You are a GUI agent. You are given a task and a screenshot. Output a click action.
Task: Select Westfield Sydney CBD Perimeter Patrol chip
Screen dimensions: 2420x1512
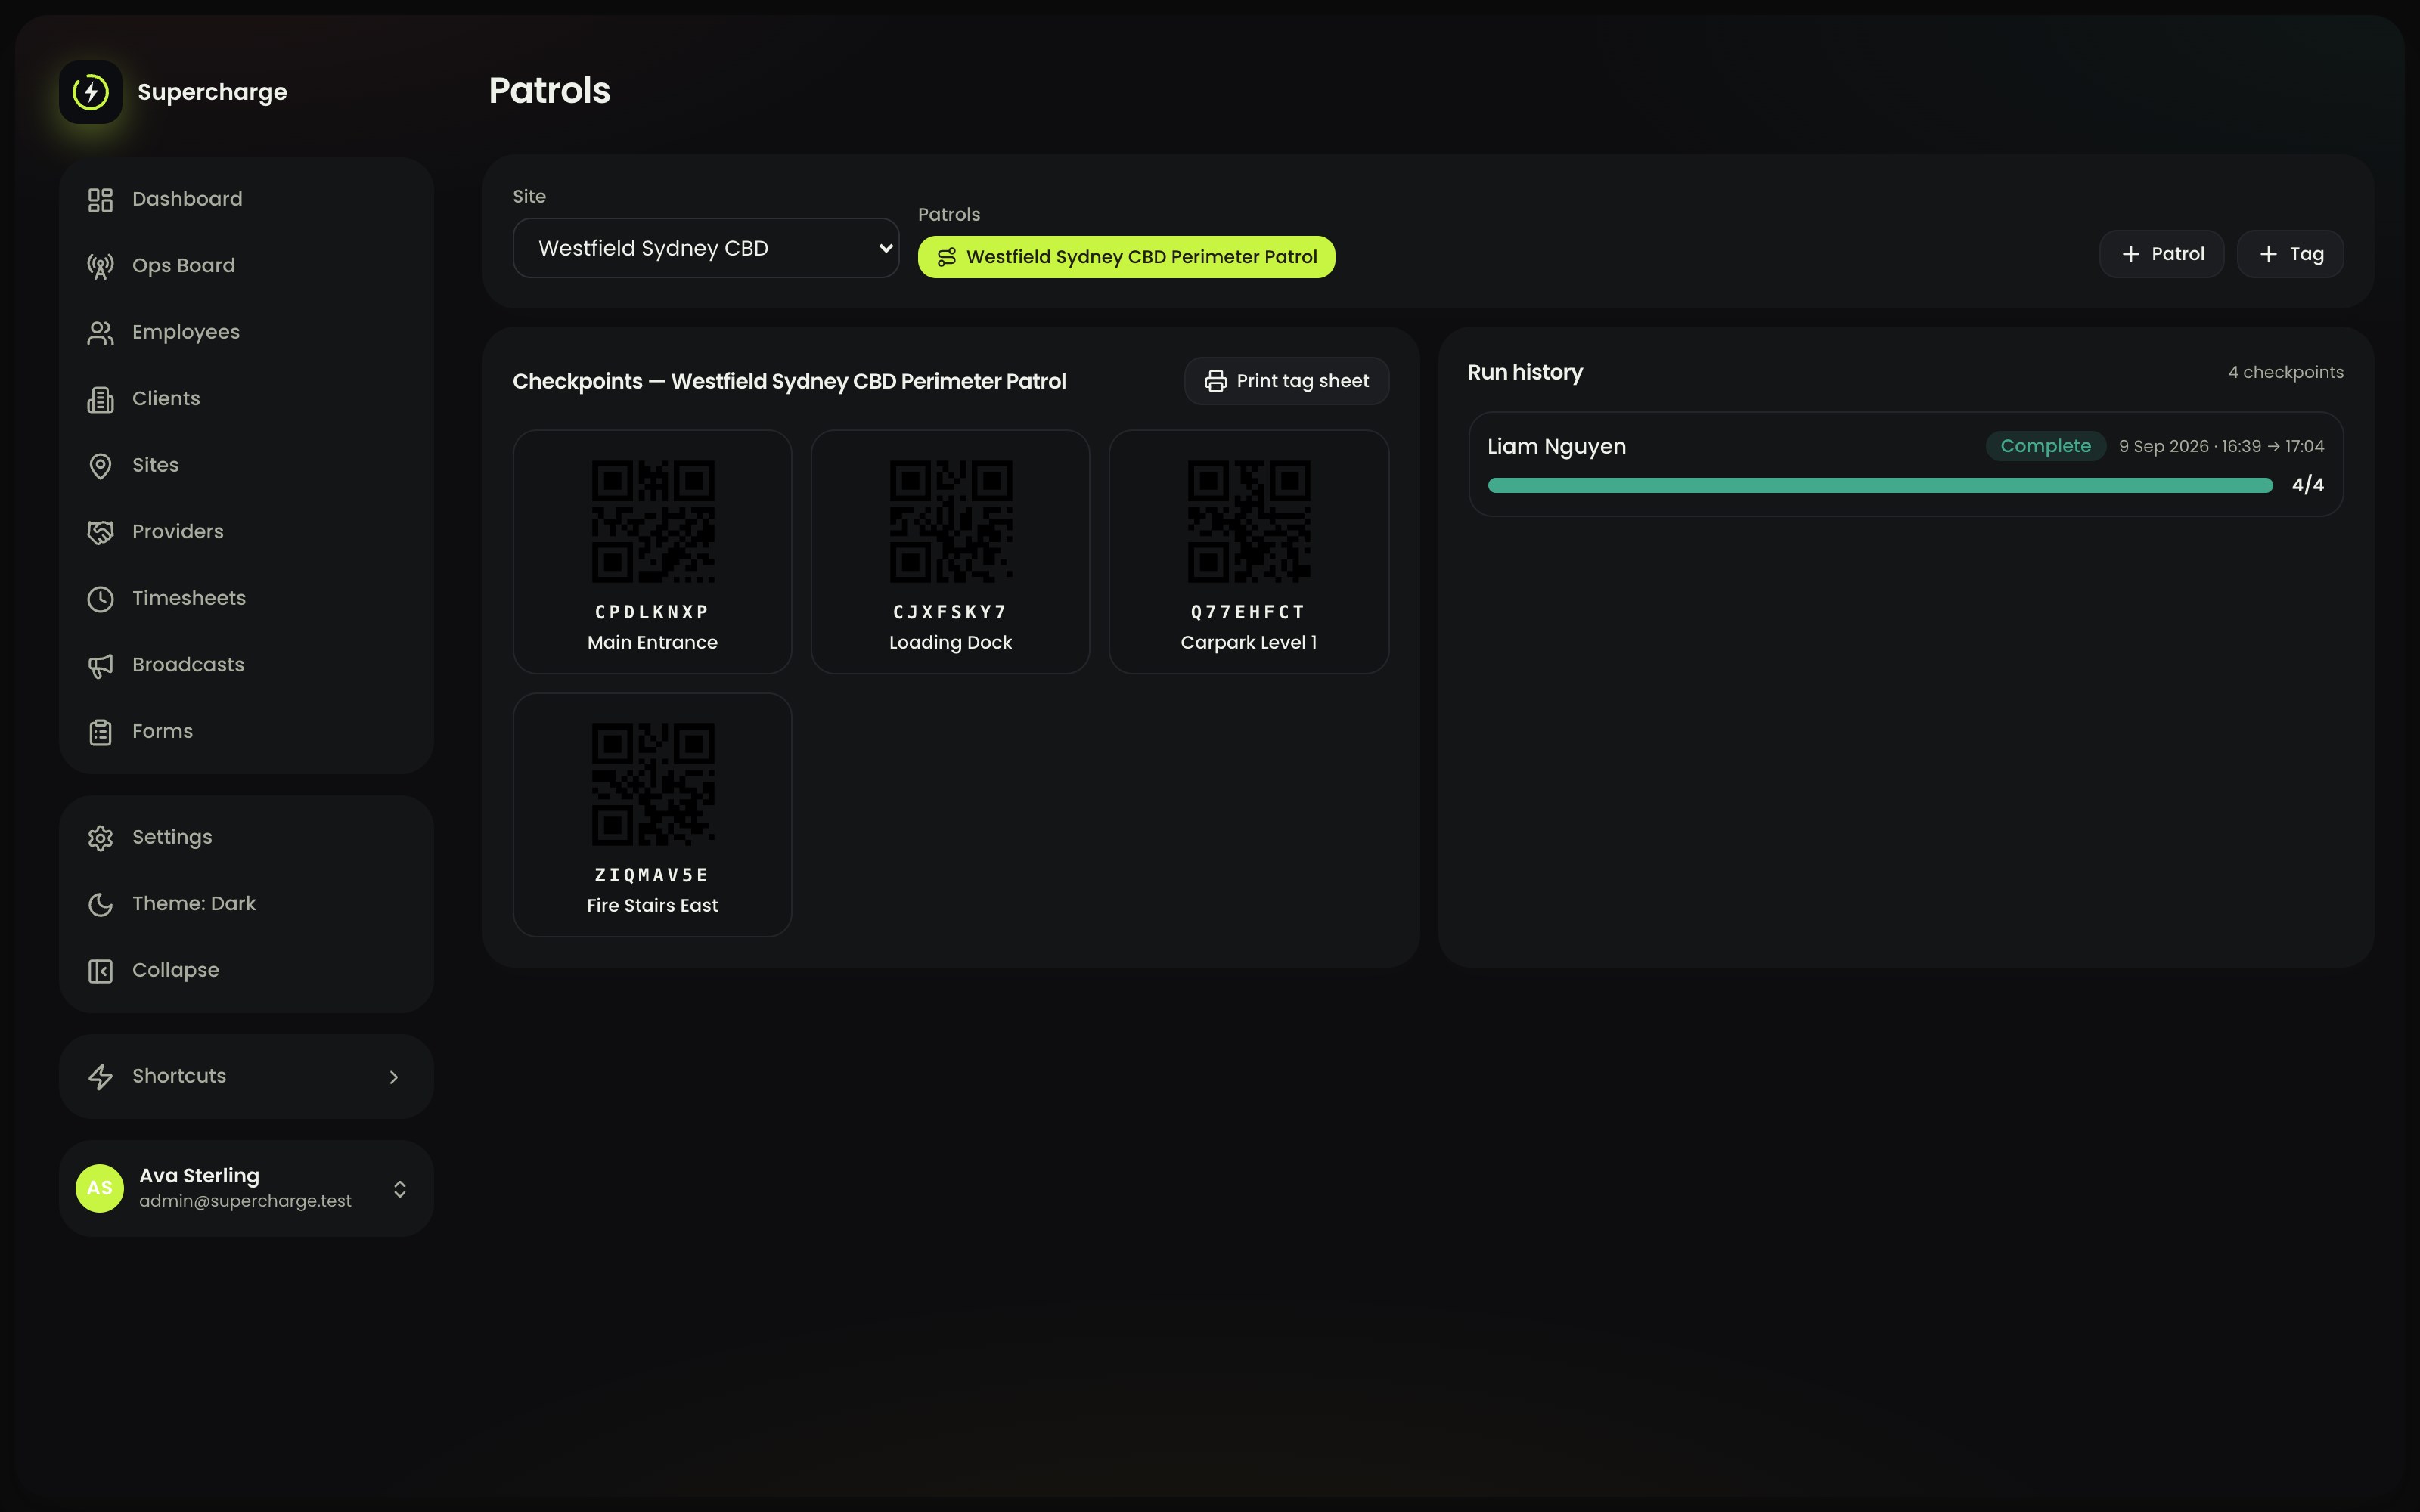1126,257
